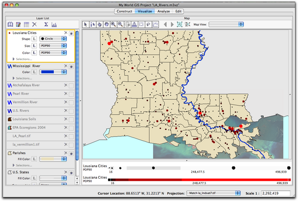Switch to the Edit tab
The width and height of the screenshot is (298, 201).
click(178, 11)
